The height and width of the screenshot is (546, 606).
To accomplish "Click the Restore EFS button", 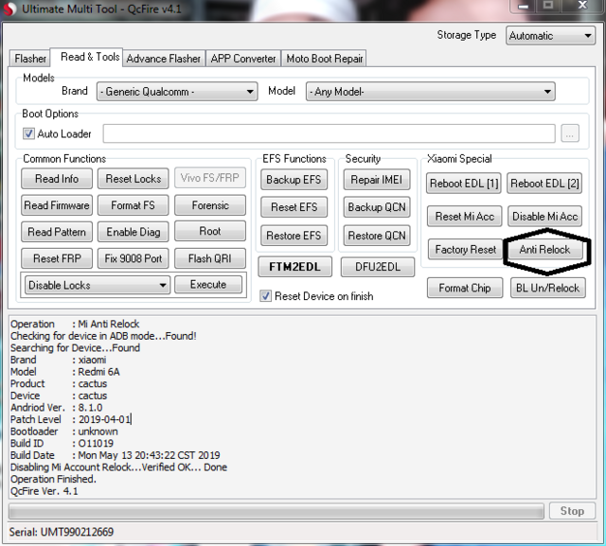I will click(x=294, y=236).
